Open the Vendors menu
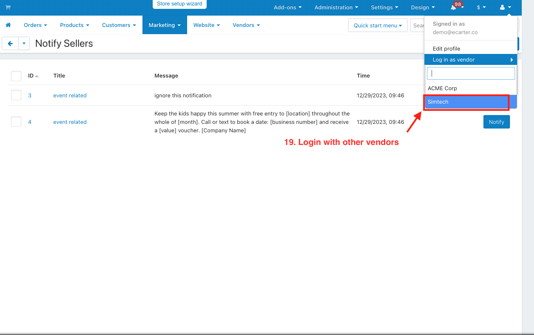Viewport: 534px width, 335px height. tap(246, 25)
